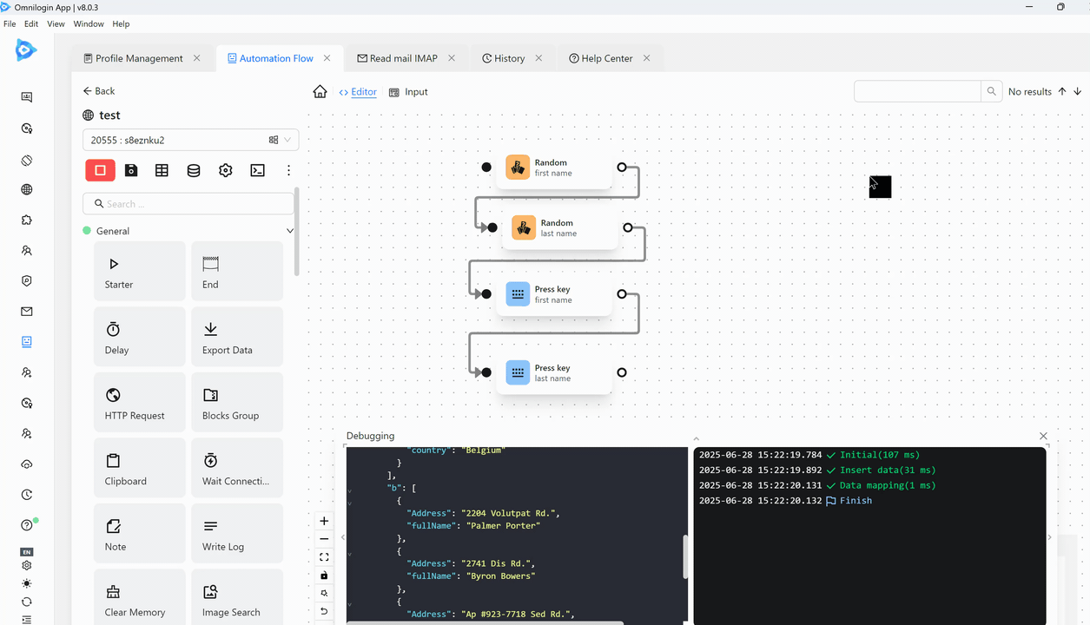Open the database storage icon
Screen dimensions: 1090x625
[194, 170]
